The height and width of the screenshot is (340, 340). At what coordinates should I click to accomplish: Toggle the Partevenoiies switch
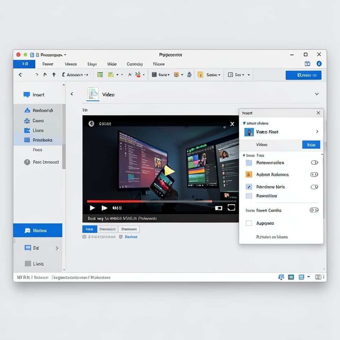pos(314,163)
